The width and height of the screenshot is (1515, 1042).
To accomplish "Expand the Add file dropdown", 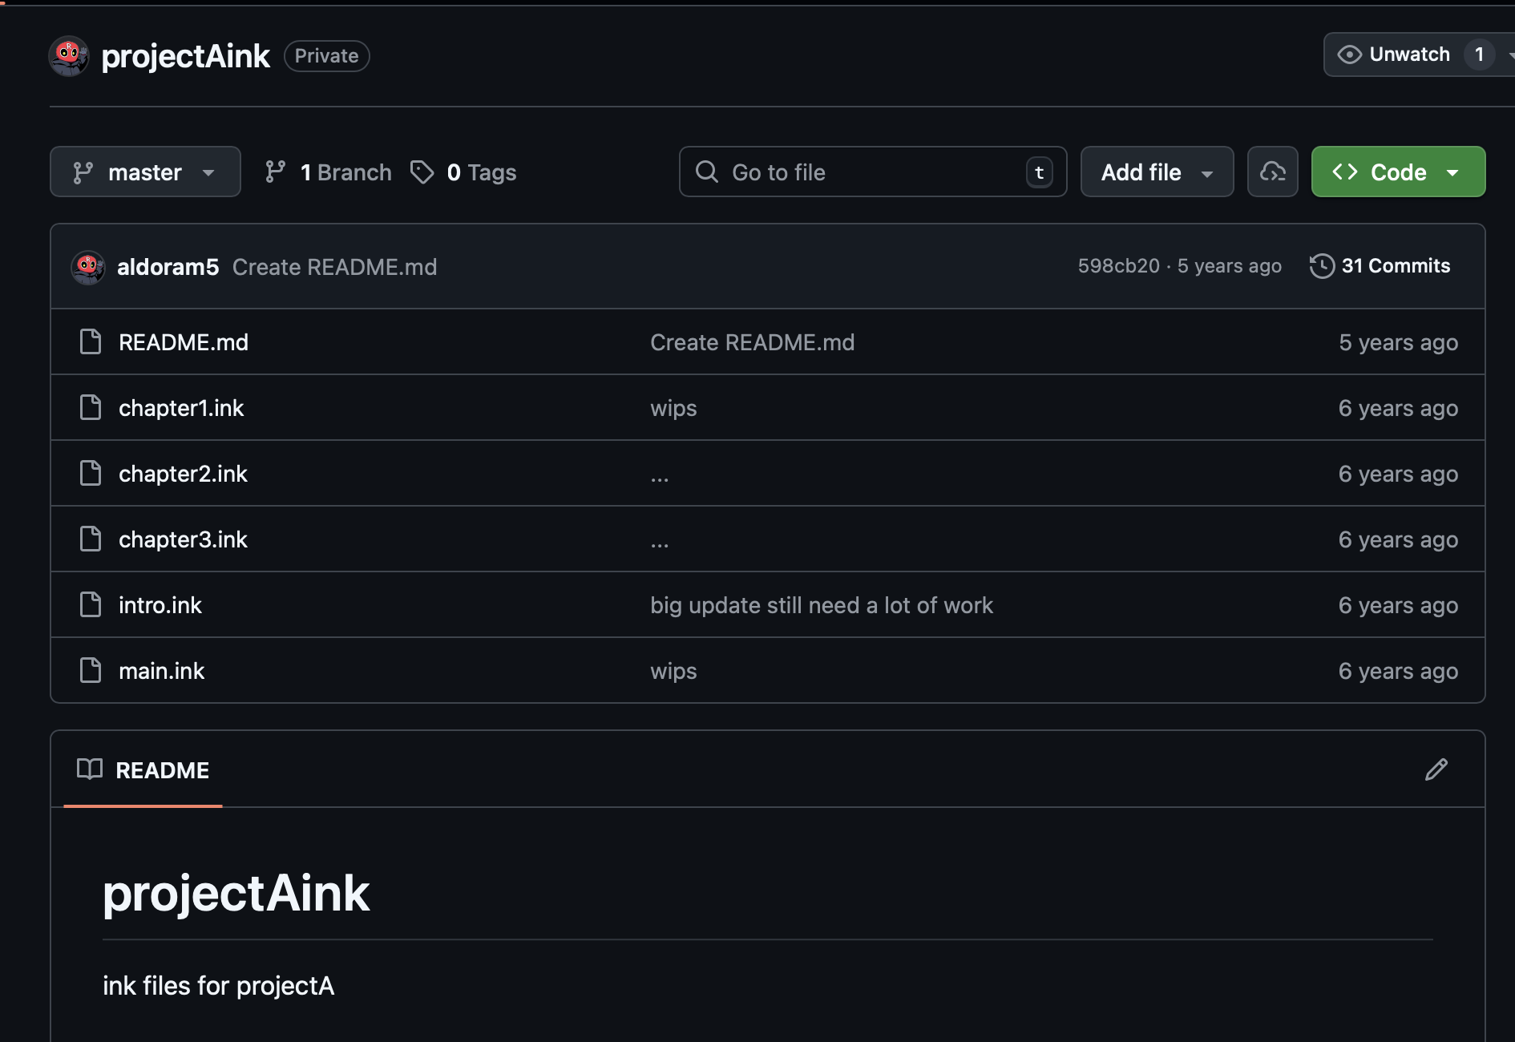I will pos(1157,172).
